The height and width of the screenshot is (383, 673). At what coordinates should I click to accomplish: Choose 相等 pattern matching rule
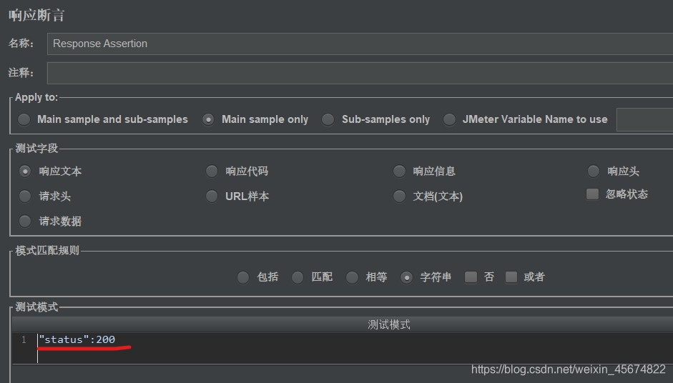(352, 277)
